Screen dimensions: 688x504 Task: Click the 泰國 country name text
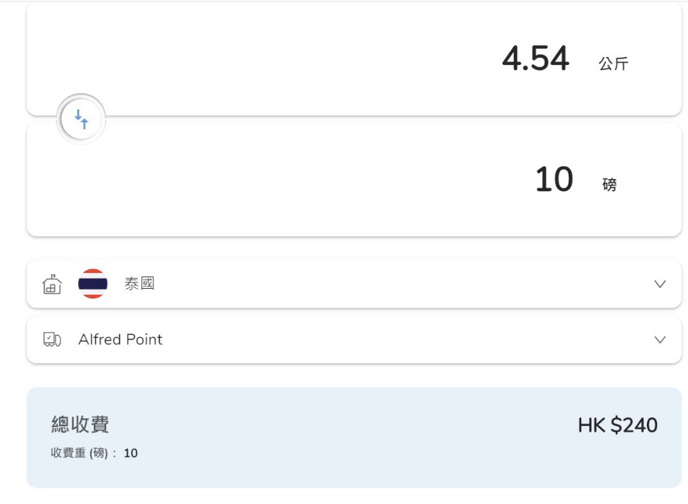(x=139, y=284)
